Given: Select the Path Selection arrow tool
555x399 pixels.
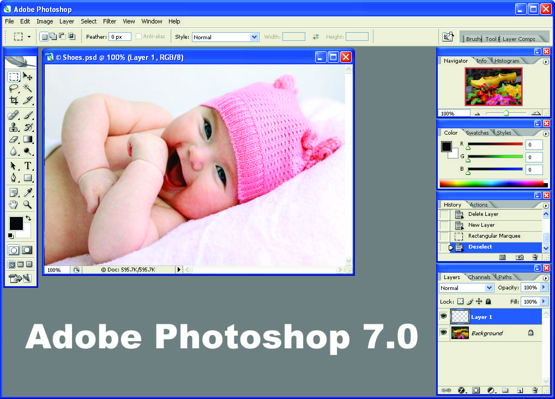Looking at the screenshot, I should [x=14, y=166].
